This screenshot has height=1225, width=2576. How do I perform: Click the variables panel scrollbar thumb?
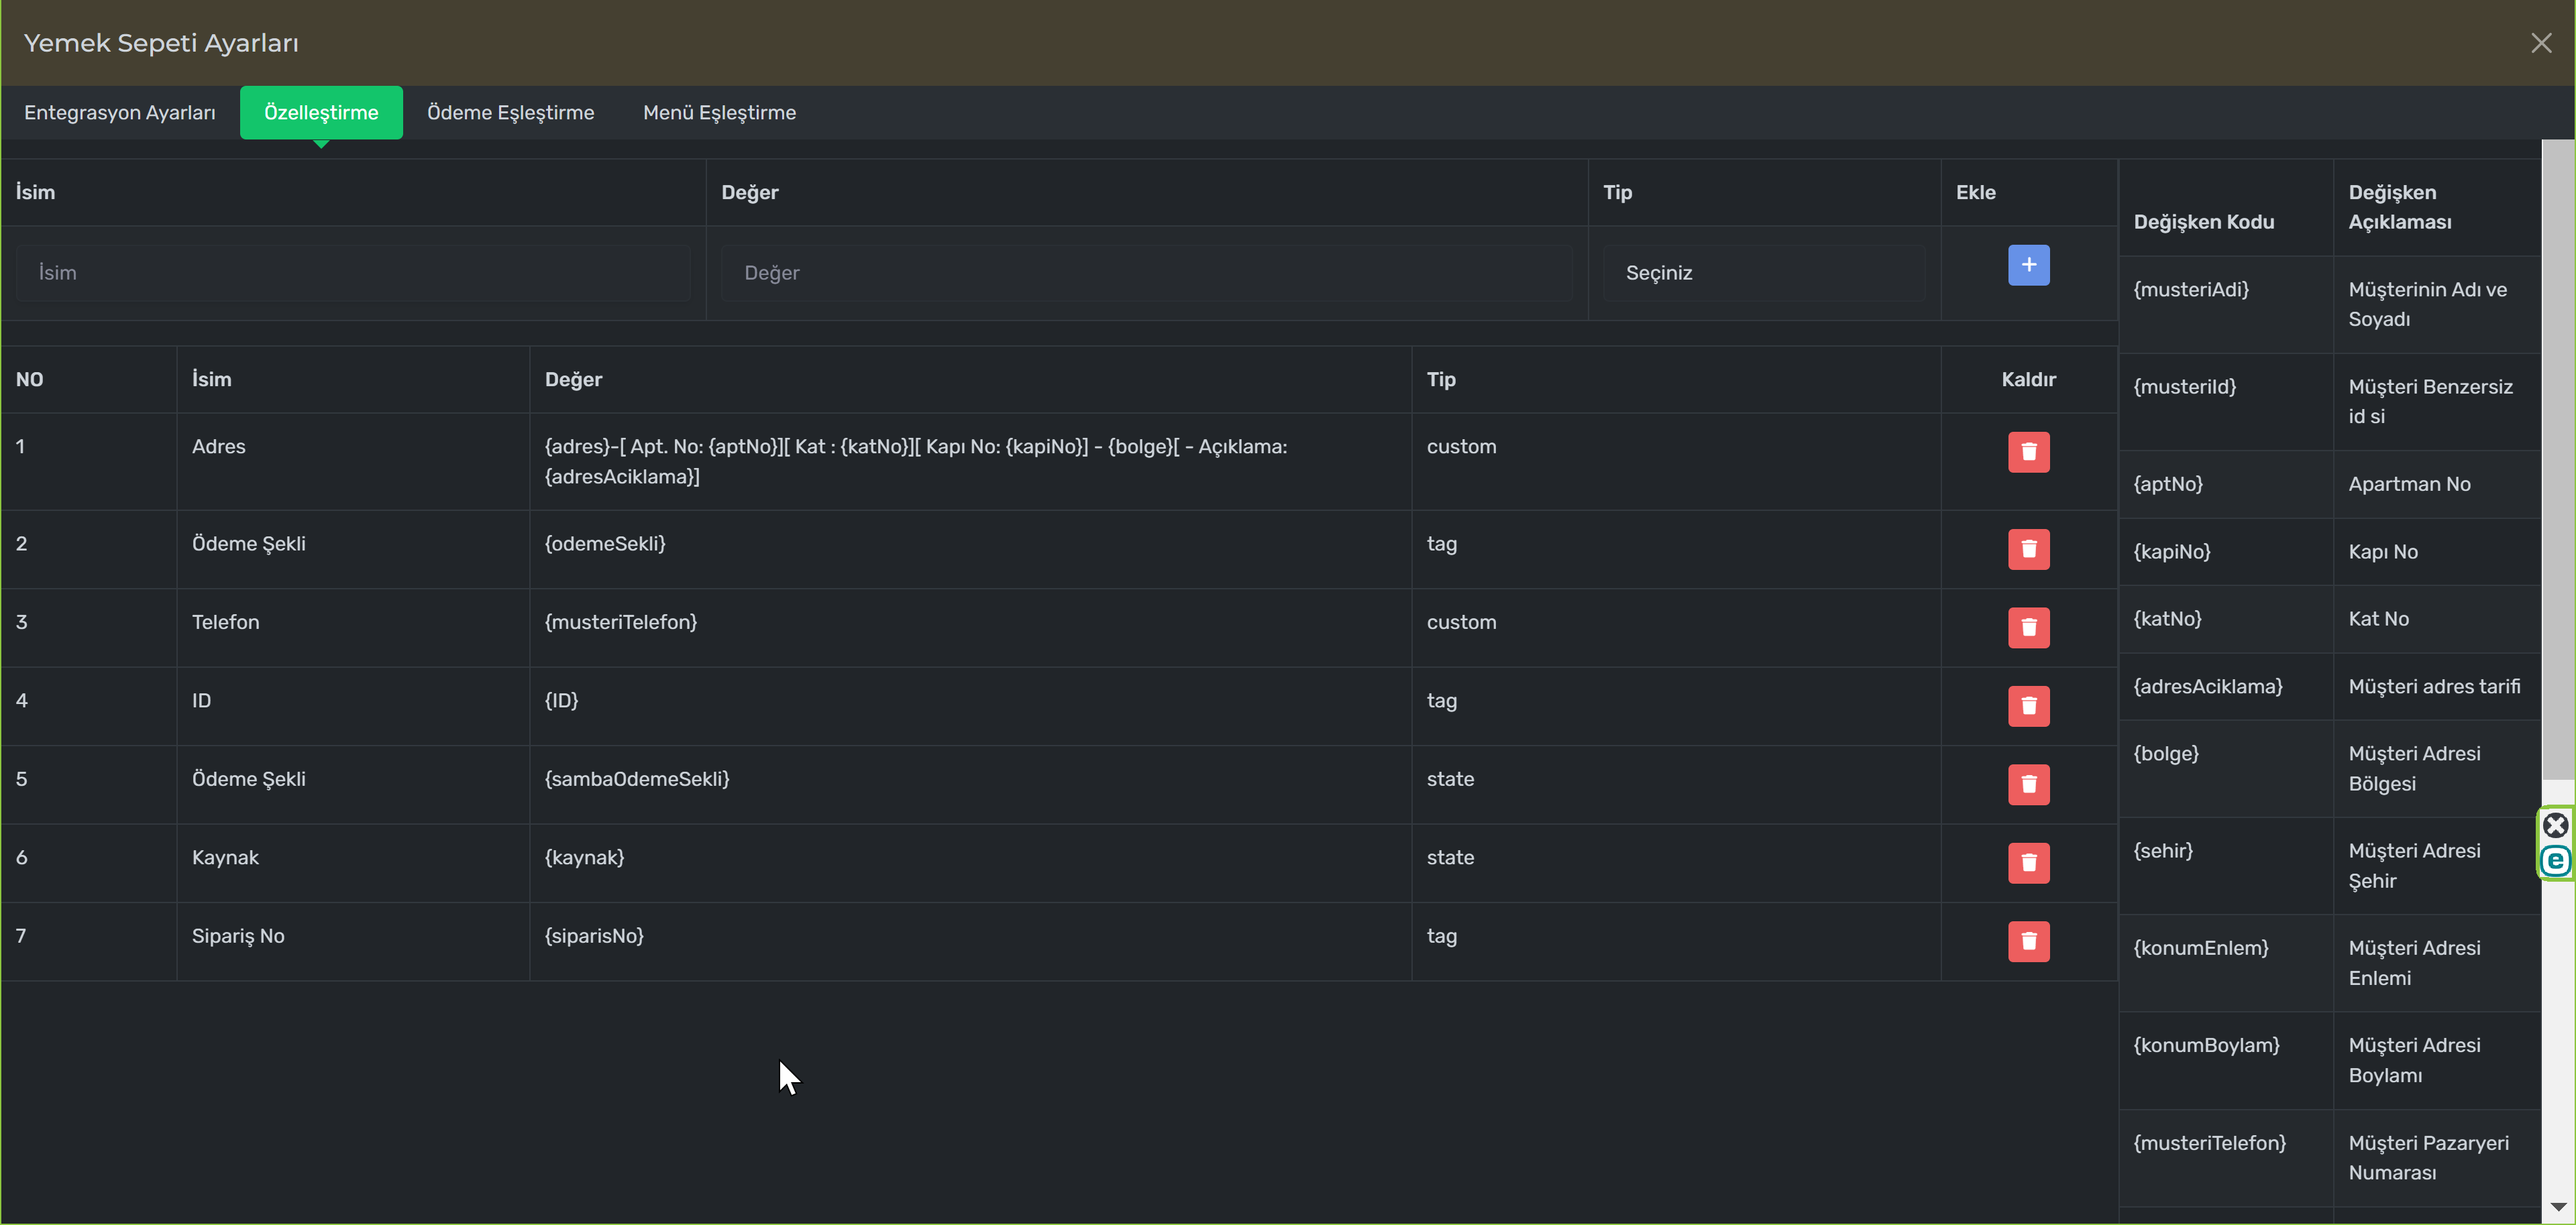click(2558, 459)
